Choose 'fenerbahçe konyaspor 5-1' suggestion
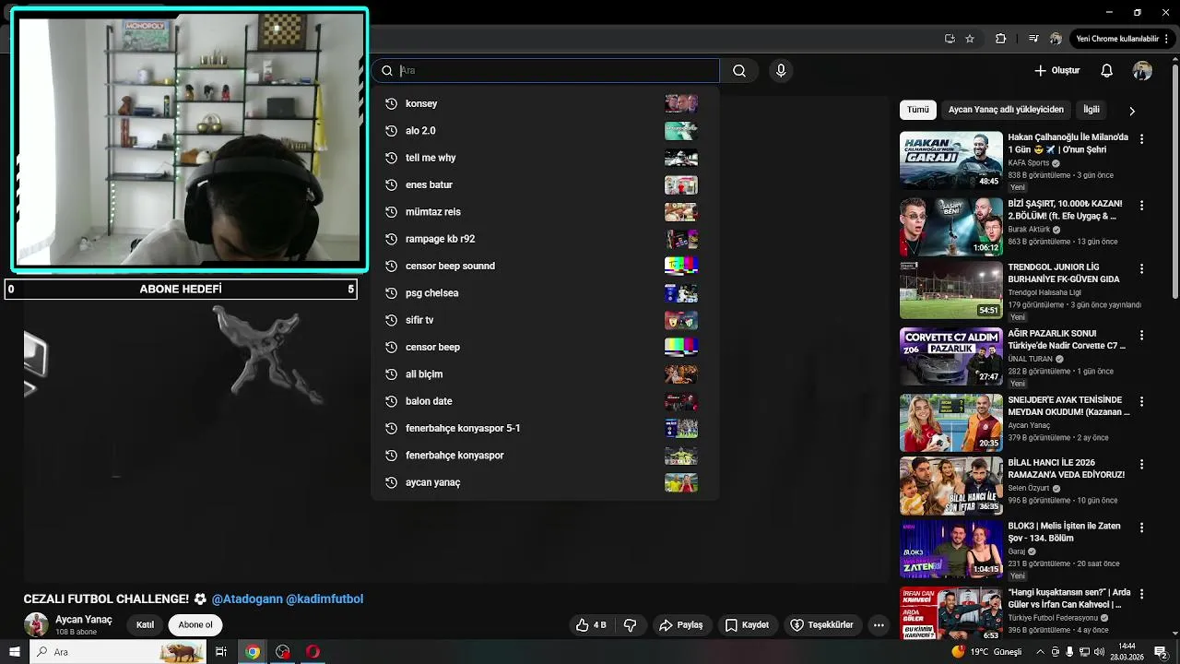 (x=545, y=428)
